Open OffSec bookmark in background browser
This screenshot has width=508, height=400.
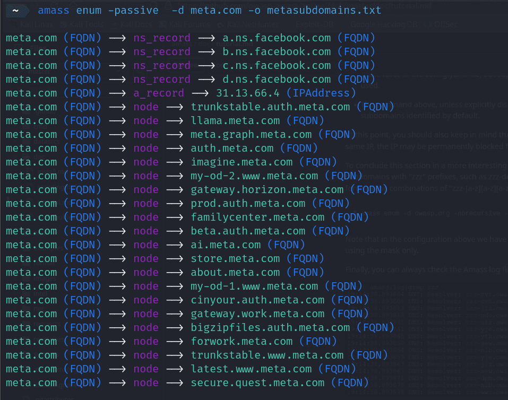[441, 24]
